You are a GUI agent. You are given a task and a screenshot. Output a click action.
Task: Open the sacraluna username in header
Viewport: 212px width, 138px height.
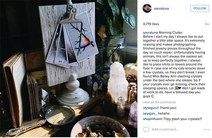point(161,9)
